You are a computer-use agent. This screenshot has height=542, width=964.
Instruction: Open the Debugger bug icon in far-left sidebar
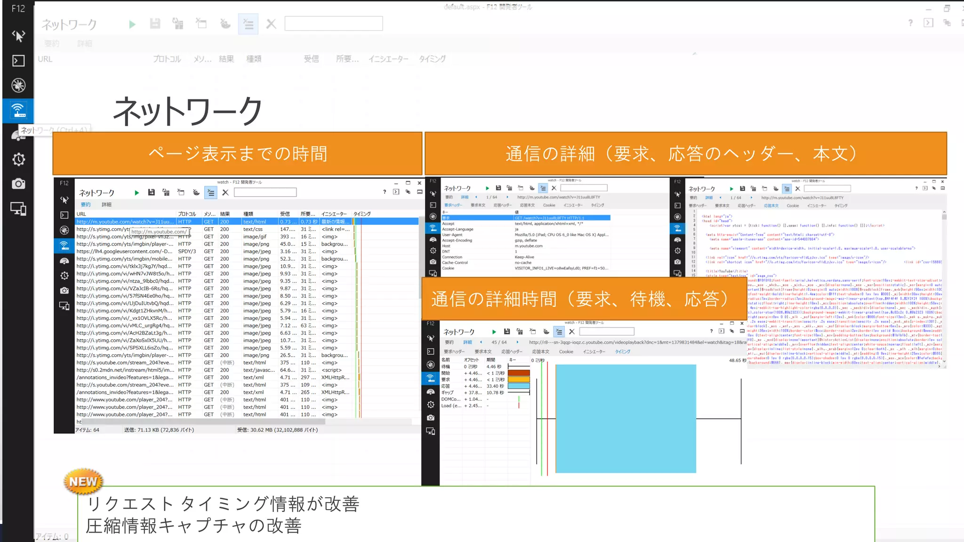click(18, 86)
